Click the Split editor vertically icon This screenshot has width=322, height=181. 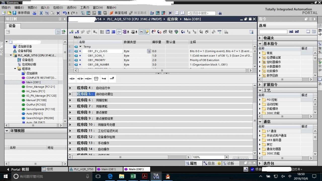pos(182,13)
